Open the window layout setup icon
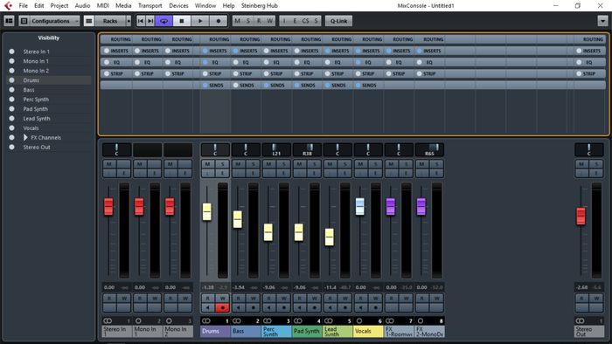Image resolution: width=612 pixels, height=344 pixels. [x=24, y=21]
